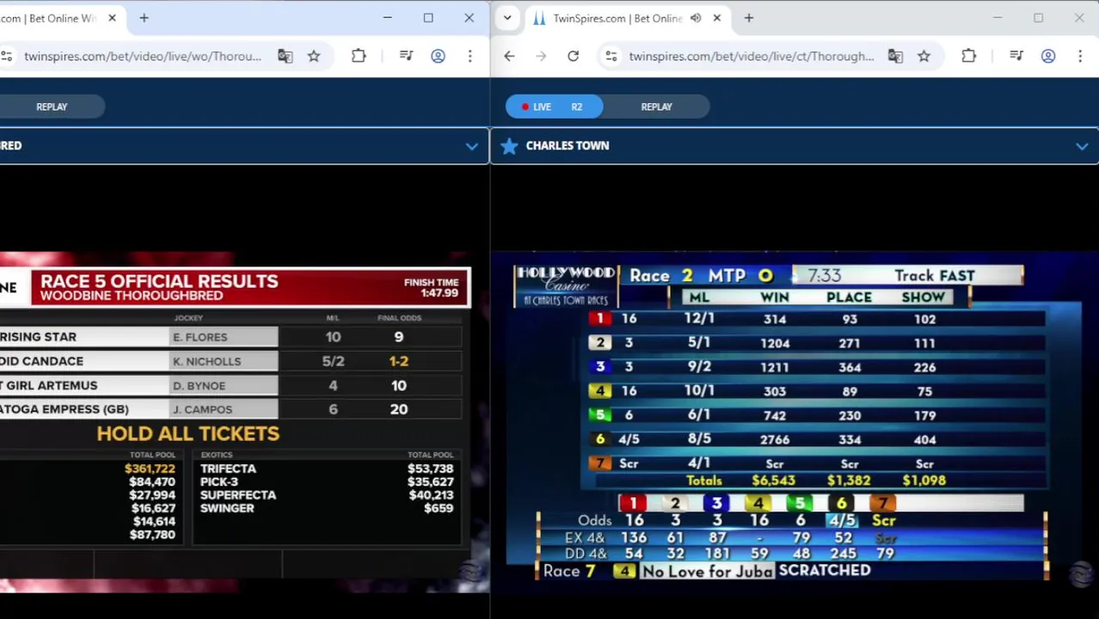1099x619 pixels.
Task: Click the left window address bar URL
Action: (143, 56)
